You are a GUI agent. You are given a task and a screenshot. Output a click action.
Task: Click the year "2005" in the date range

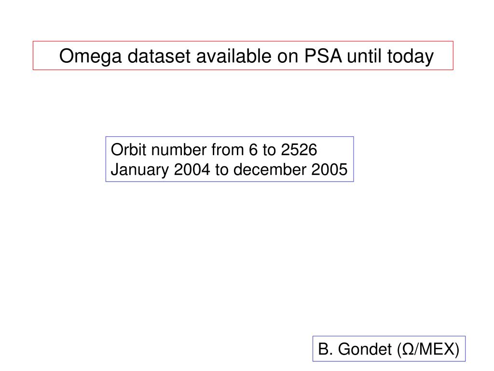tap(329, 170)
